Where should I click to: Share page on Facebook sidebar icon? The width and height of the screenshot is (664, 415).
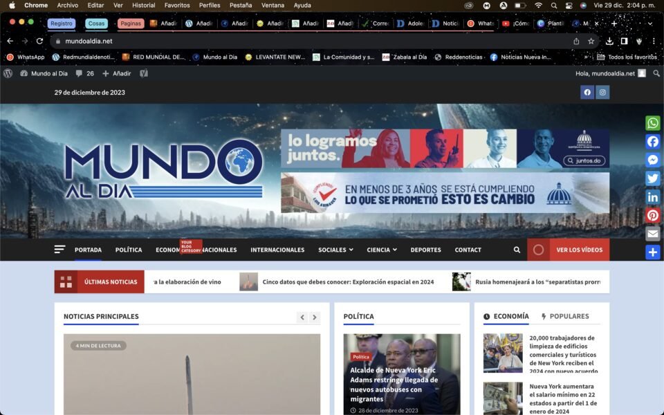(652, 141)
